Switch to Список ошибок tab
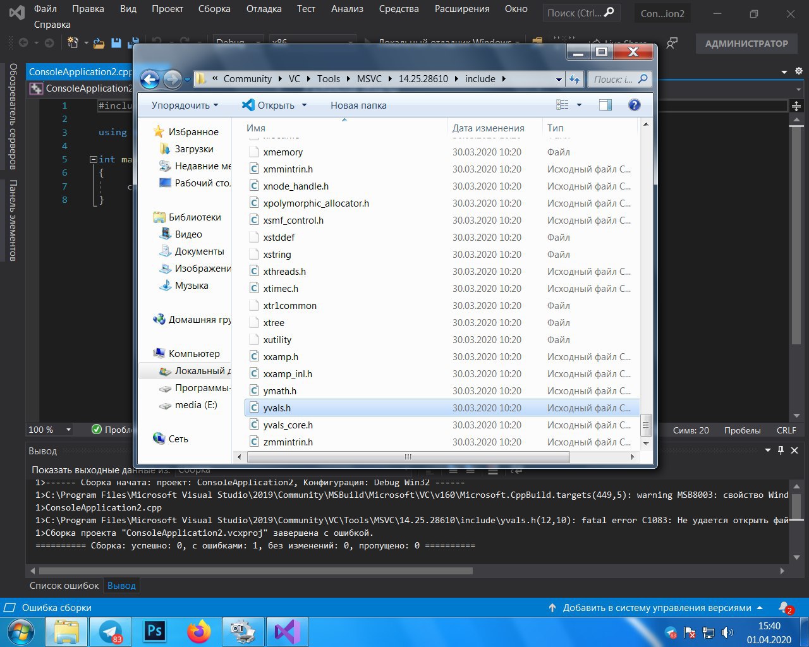This screenshot has width=809, height=647. point(64,586)
